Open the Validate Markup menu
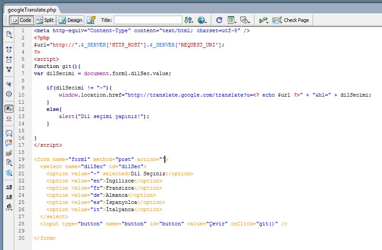382x250 pixels. click(x=264, y=20)
